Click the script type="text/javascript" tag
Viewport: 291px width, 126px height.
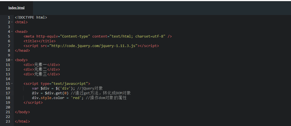(x=57, y=84)
